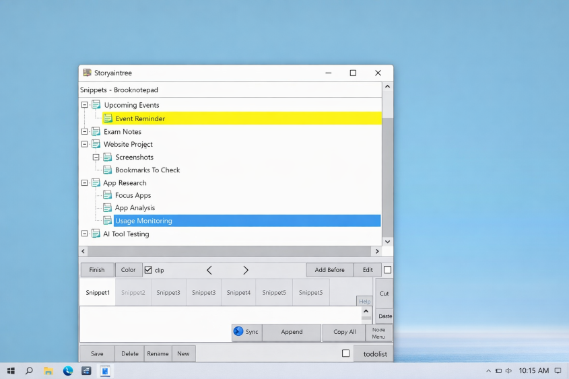Launch Microsoft Edge from taskbar
Image resolution: width=569 pixels, height=379 pixels.
point(68,371)
